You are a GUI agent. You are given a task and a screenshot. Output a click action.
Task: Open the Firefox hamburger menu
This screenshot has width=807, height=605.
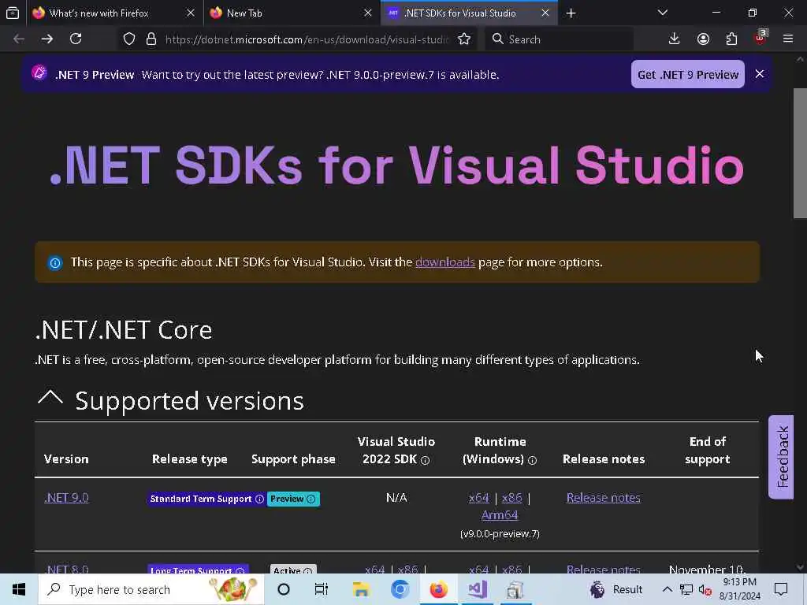[788, 39]
